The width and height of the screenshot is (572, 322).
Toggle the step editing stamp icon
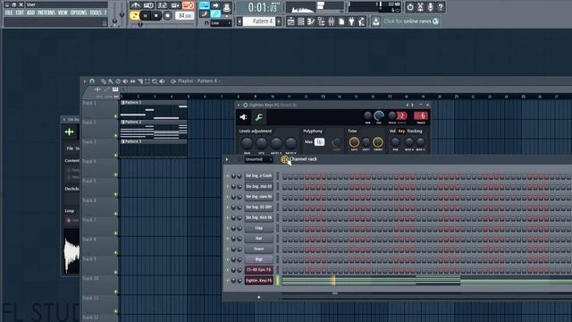[227, 6]
